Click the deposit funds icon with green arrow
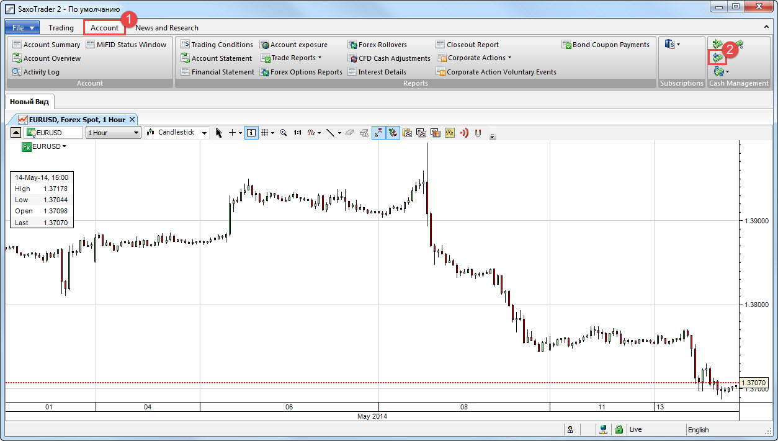Image resolution: width=778 pixels, height=441 pixels. click(x=718, y=44)
